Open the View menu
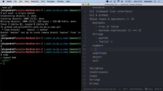This screenshot has width=163, height=91. [26, 1]
